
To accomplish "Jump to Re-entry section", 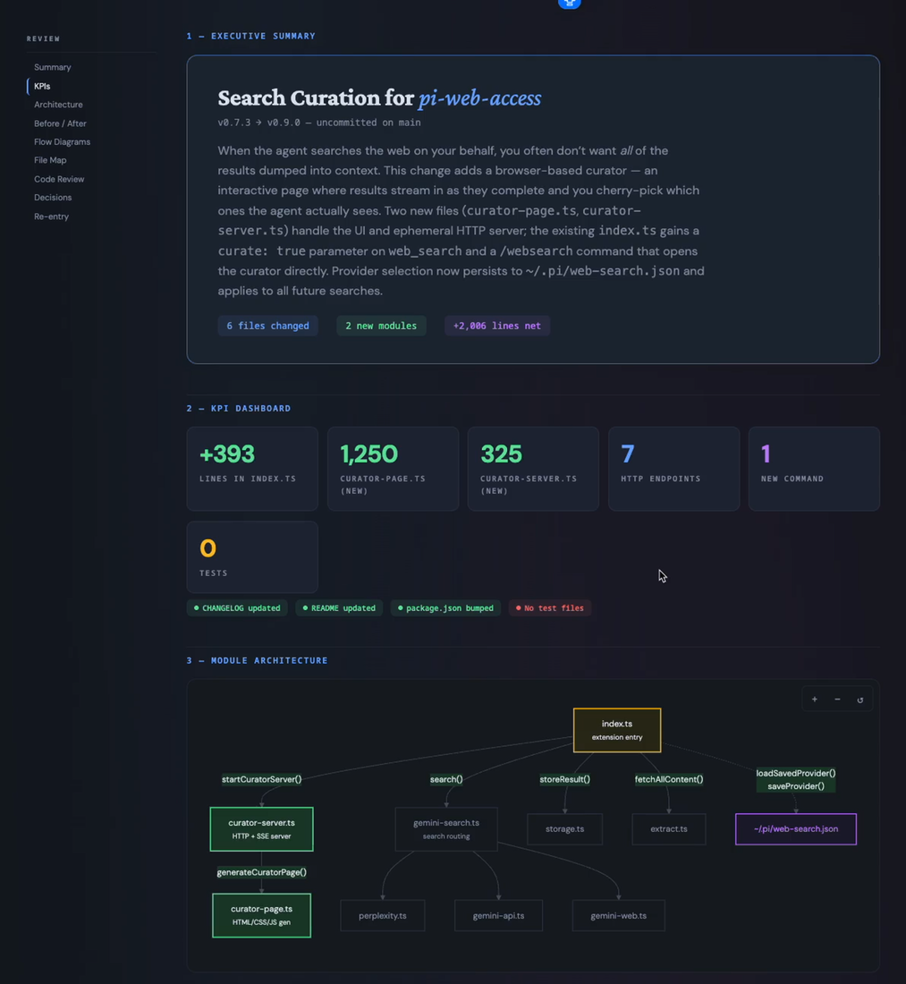I will click(52, 216).
